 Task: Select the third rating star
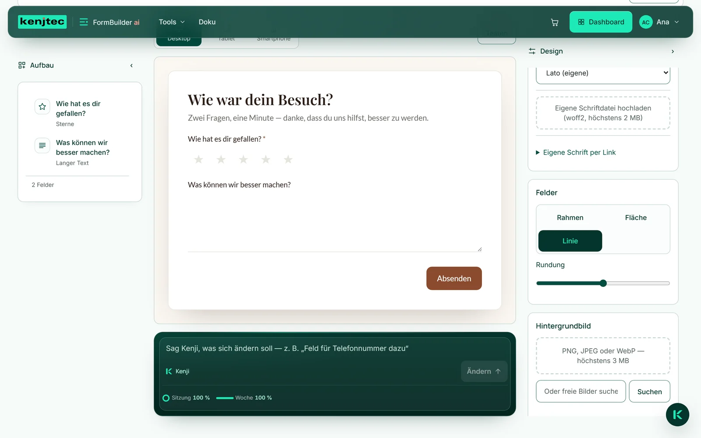pos(243,159)
